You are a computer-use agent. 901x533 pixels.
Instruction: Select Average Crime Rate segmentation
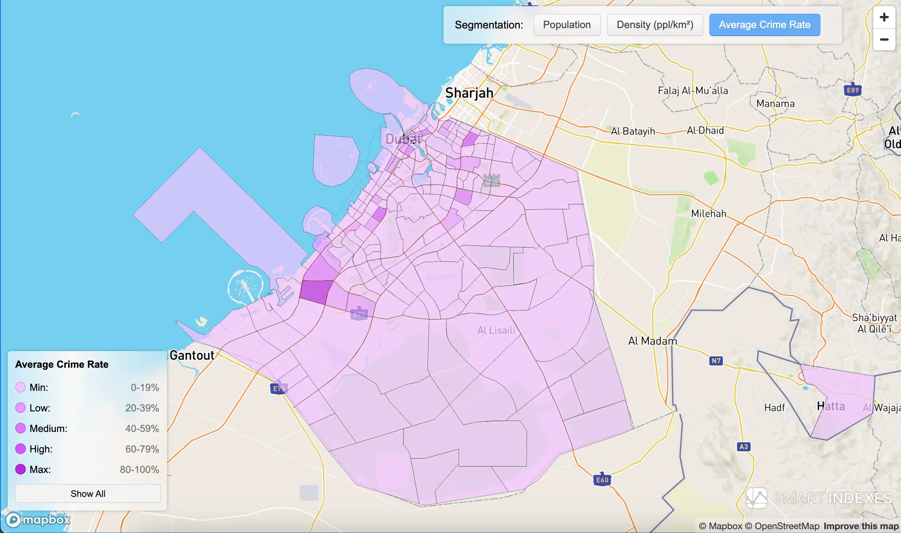point(765,25)
